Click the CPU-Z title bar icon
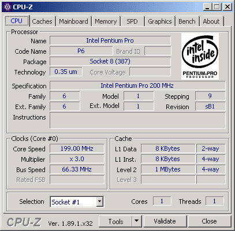The width and height of the screenshot is (235, 231). click(x=8, y=7)
